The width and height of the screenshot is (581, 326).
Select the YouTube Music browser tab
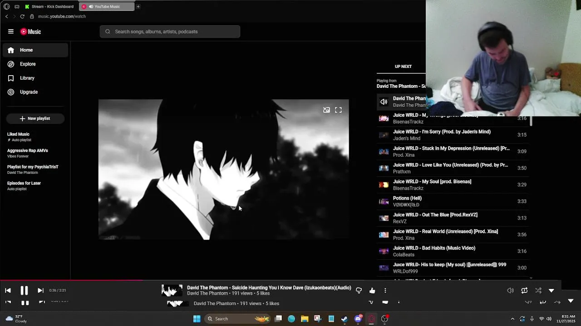tap(107, 6)
